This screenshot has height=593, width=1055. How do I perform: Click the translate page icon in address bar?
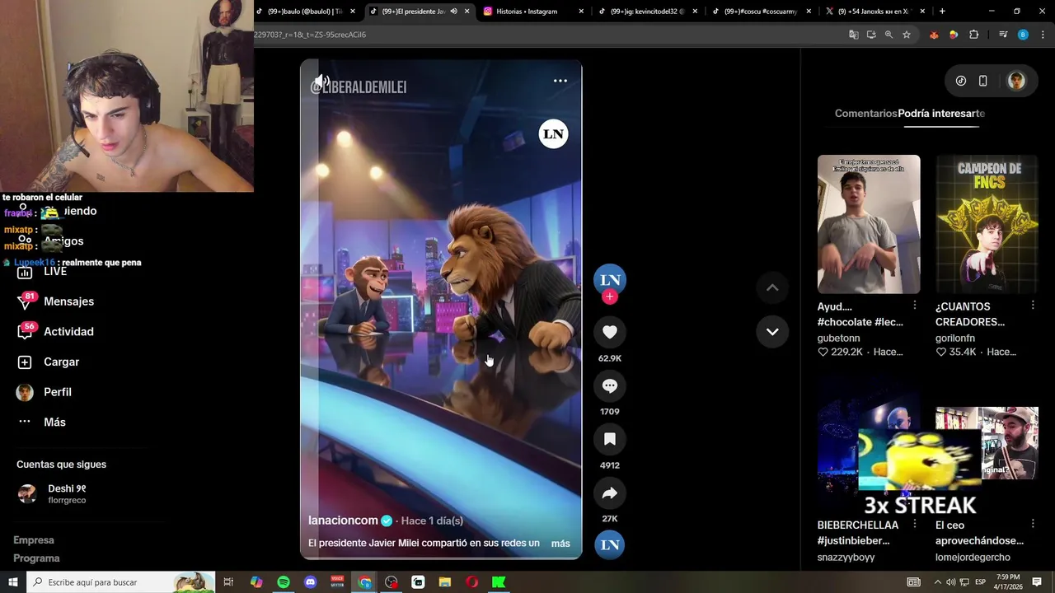coord(854,35)
